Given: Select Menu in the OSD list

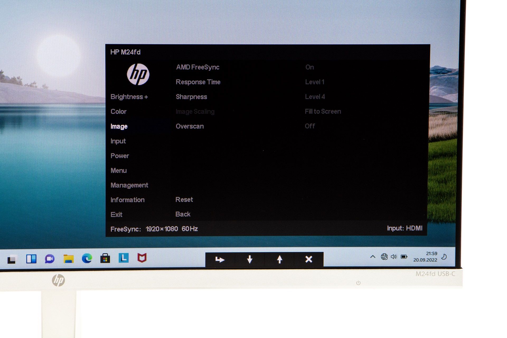Looking at the screenshot, I should click(119, 171).
